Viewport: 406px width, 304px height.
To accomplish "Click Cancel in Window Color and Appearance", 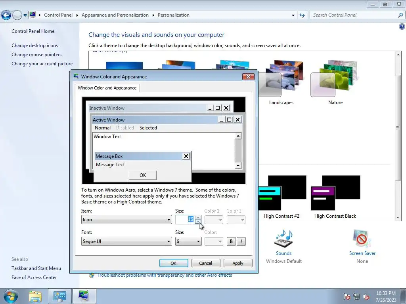I will (x=206, y=263).
